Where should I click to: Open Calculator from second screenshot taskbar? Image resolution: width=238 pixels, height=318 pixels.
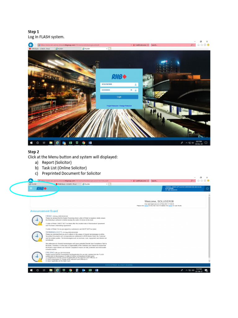coord(77,270)
